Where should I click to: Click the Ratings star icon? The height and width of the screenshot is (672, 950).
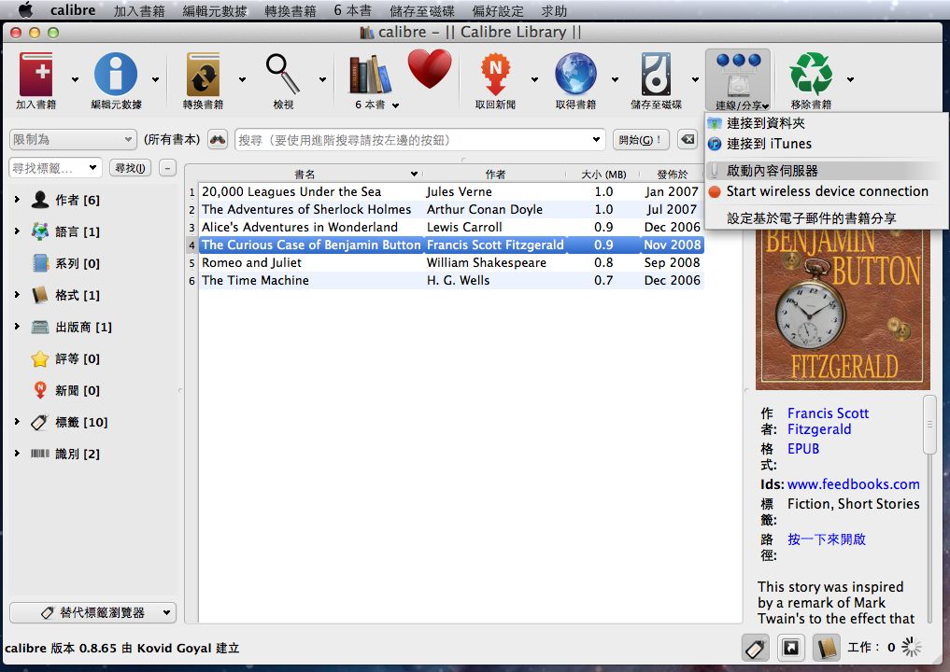coord(40,358)
